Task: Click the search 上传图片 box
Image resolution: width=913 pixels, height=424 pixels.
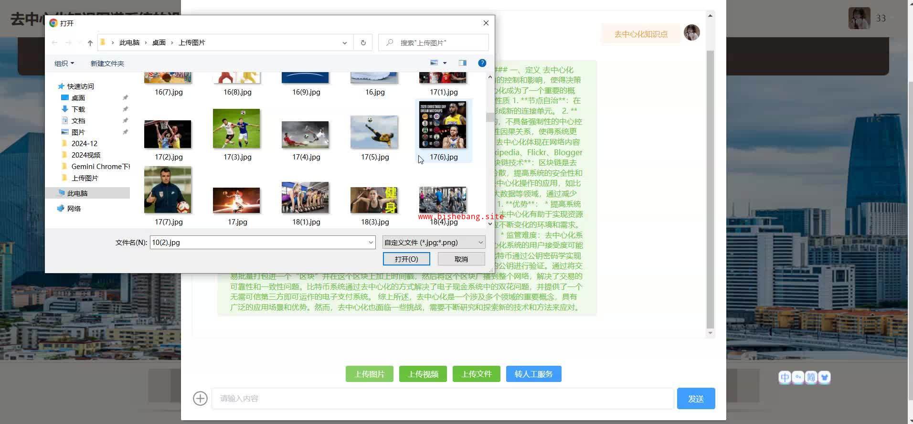Action: pyautogui.click(x=434, y=42)
